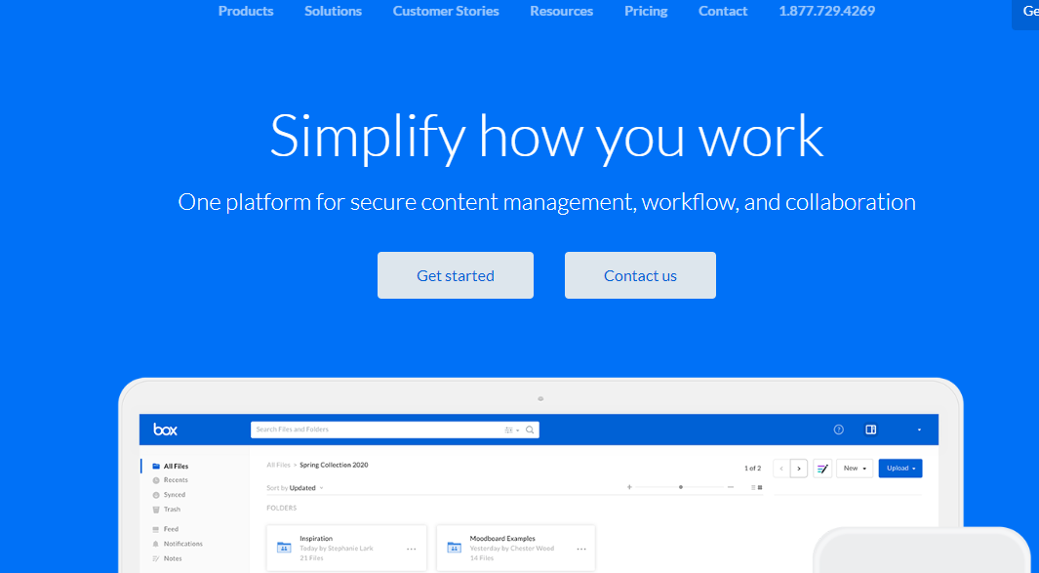The height and width of the screenshot is (573, 1039).
Task: Open Trash from the sidebar
Action: pyautogui.click(x=173, y=509)
